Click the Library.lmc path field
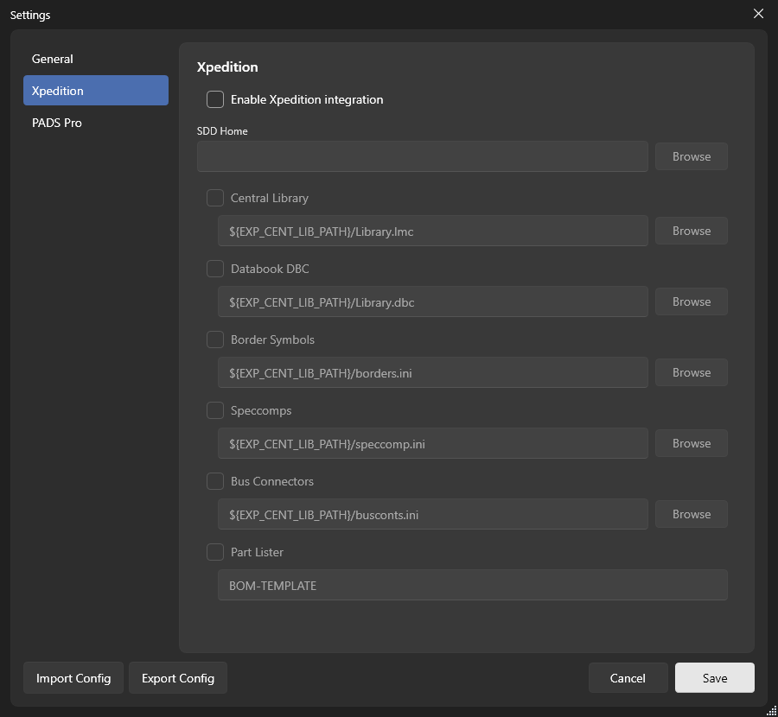Image resolution: width=778 pixels, height=717 pixels. click(x=433, y=231)
